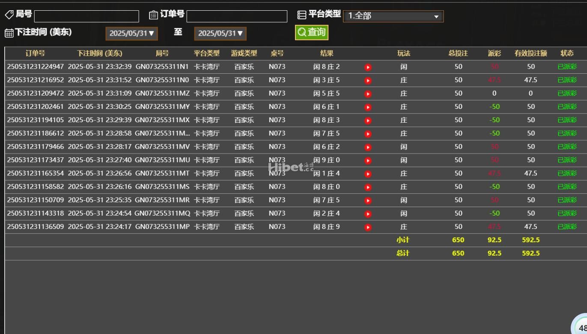Play the replay for order 250531231136509
This screenshot has width=587, height=334.
pyautogui.click(x=367, y=226)
